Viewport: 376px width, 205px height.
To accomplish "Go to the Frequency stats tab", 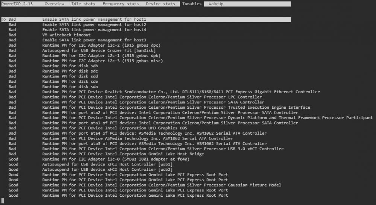I will point(121,4).
